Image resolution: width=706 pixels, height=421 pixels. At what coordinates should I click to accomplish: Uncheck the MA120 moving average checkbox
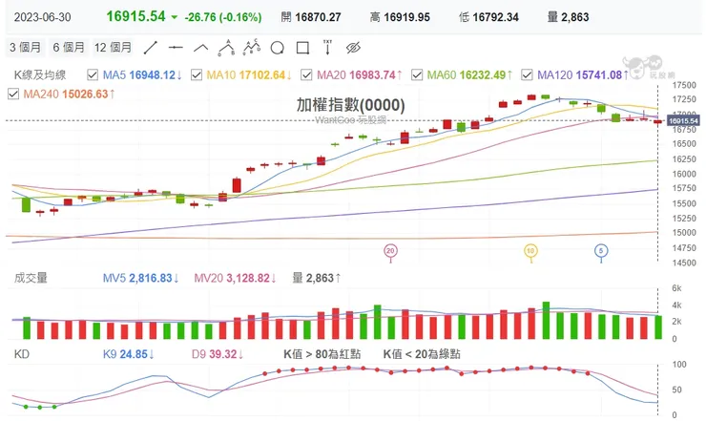tap(527, 74)
